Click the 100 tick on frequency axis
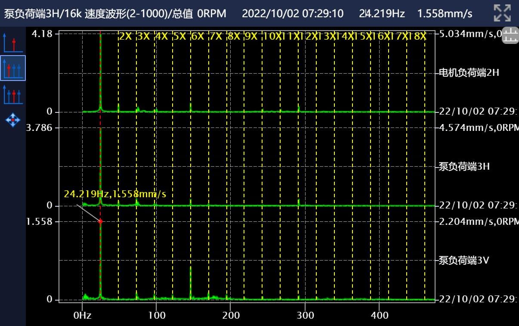519x326 pixels. click(x=157, y=316)
